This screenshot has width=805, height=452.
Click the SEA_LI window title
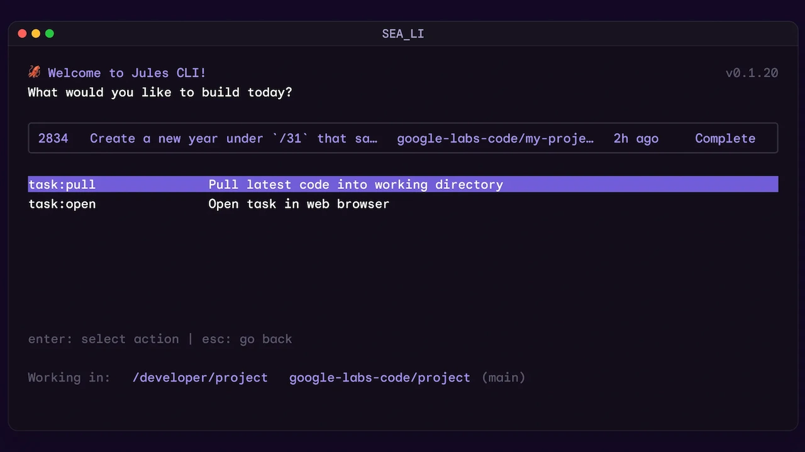point(402,34)
